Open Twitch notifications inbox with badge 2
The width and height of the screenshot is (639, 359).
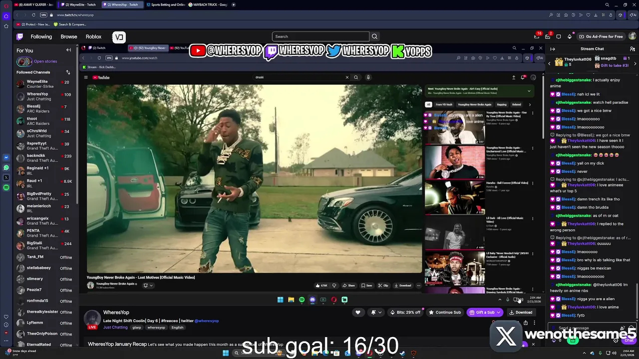pos(548,36)
